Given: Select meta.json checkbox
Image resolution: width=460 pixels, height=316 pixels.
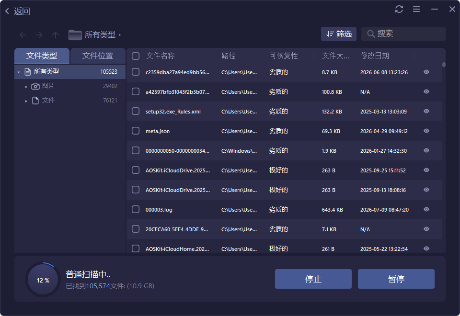Looking at the screenshot, I should click(x=136, y=131).
